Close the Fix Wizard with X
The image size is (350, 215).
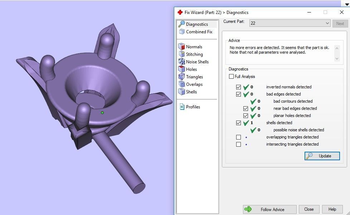(x=341, y=12)
